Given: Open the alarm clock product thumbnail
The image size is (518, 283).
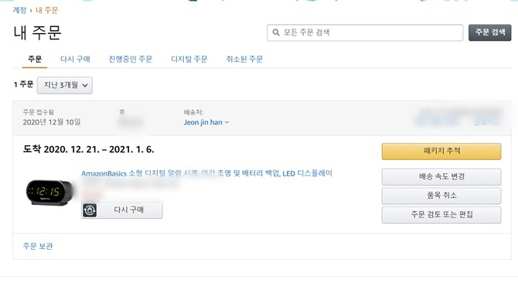Looking at the screenshot, I should pyautogui.click(x=50, y=193).
